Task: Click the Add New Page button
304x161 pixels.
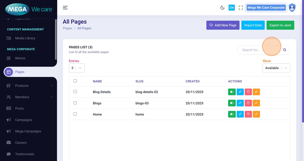Action: pos(223,25)
